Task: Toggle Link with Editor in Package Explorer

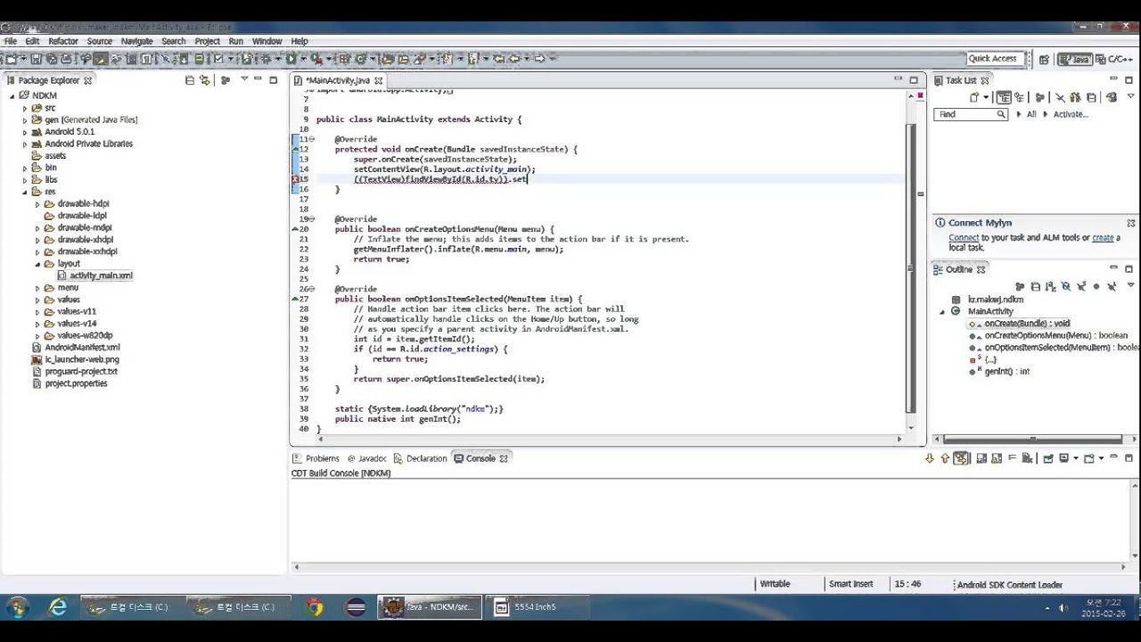Action: [x=204, y=80]
